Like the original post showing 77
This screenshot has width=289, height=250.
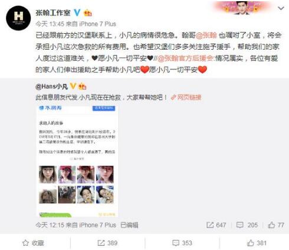(276, 225)
